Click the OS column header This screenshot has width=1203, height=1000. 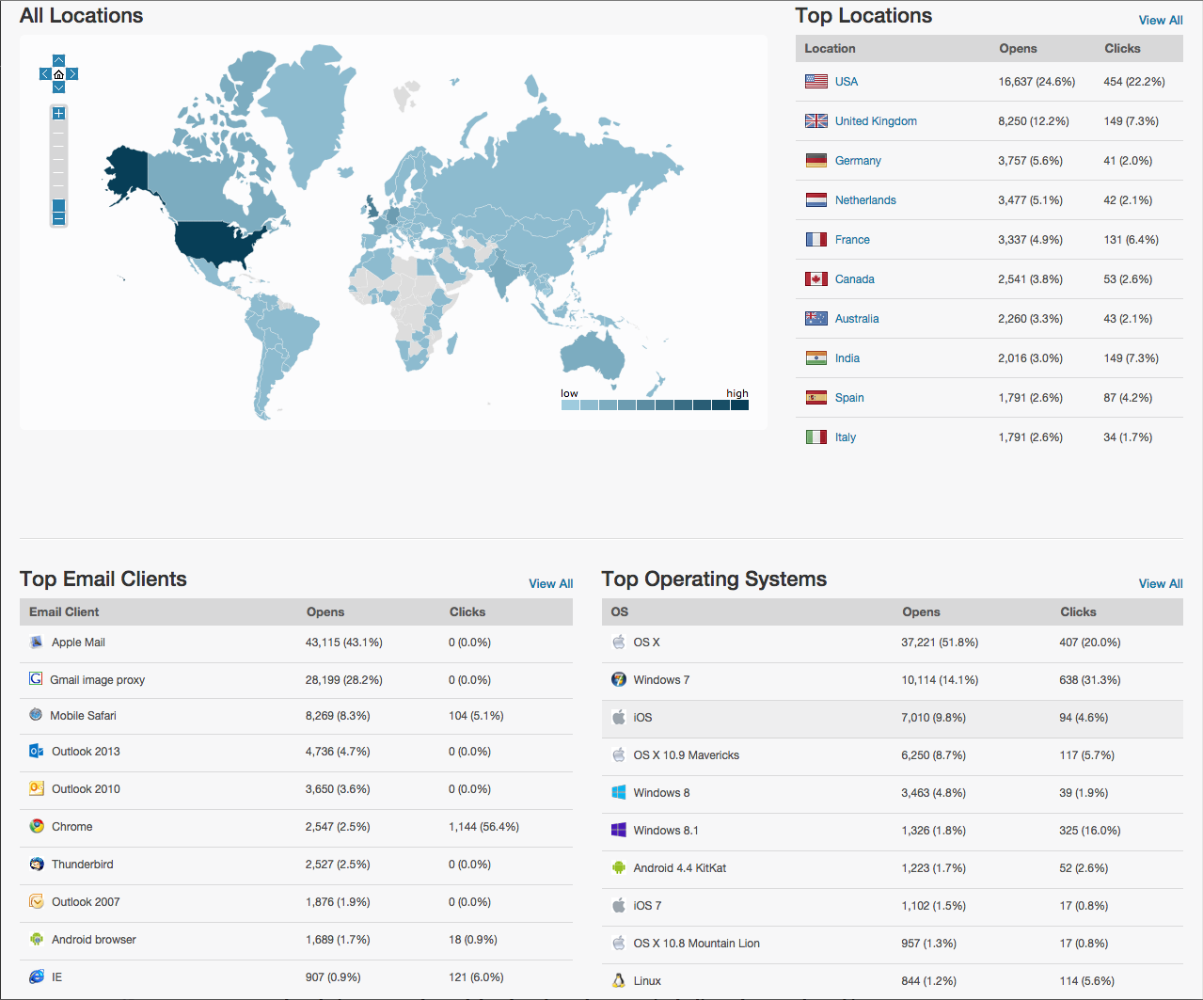click(619, 611)
